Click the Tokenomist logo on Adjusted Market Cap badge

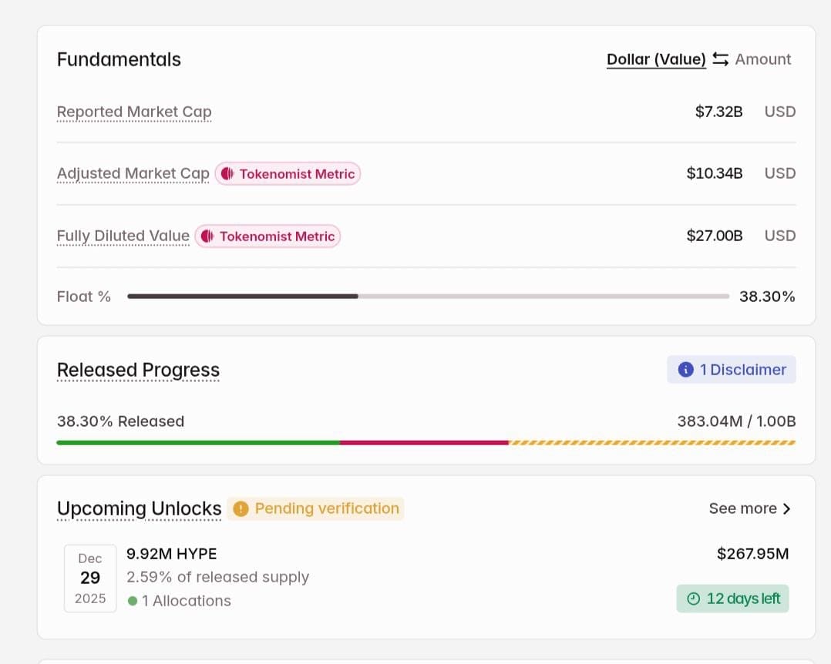[x=227, y=174]
